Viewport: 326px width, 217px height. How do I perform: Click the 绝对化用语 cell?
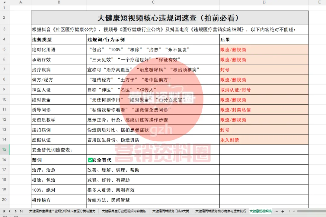click(x=59, y=49)
